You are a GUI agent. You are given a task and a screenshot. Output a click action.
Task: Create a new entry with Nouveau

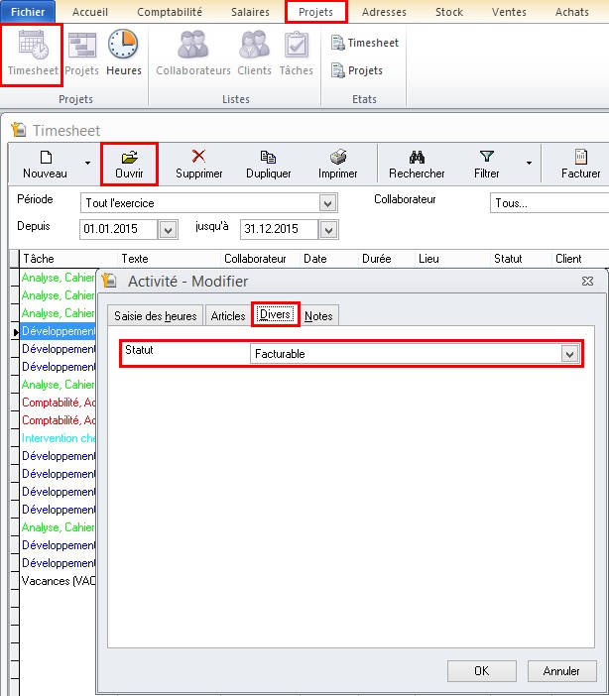[x=45, y=165]
